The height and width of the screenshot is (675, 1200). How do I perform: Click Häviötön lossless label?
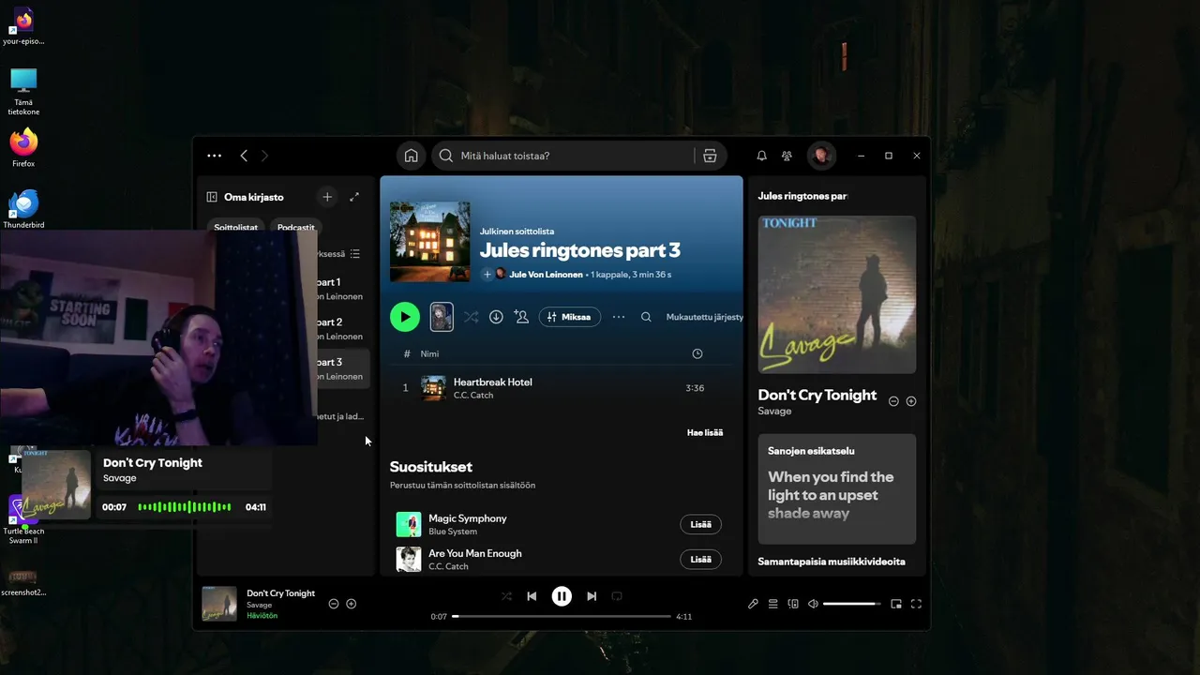[x=262, y=616]
